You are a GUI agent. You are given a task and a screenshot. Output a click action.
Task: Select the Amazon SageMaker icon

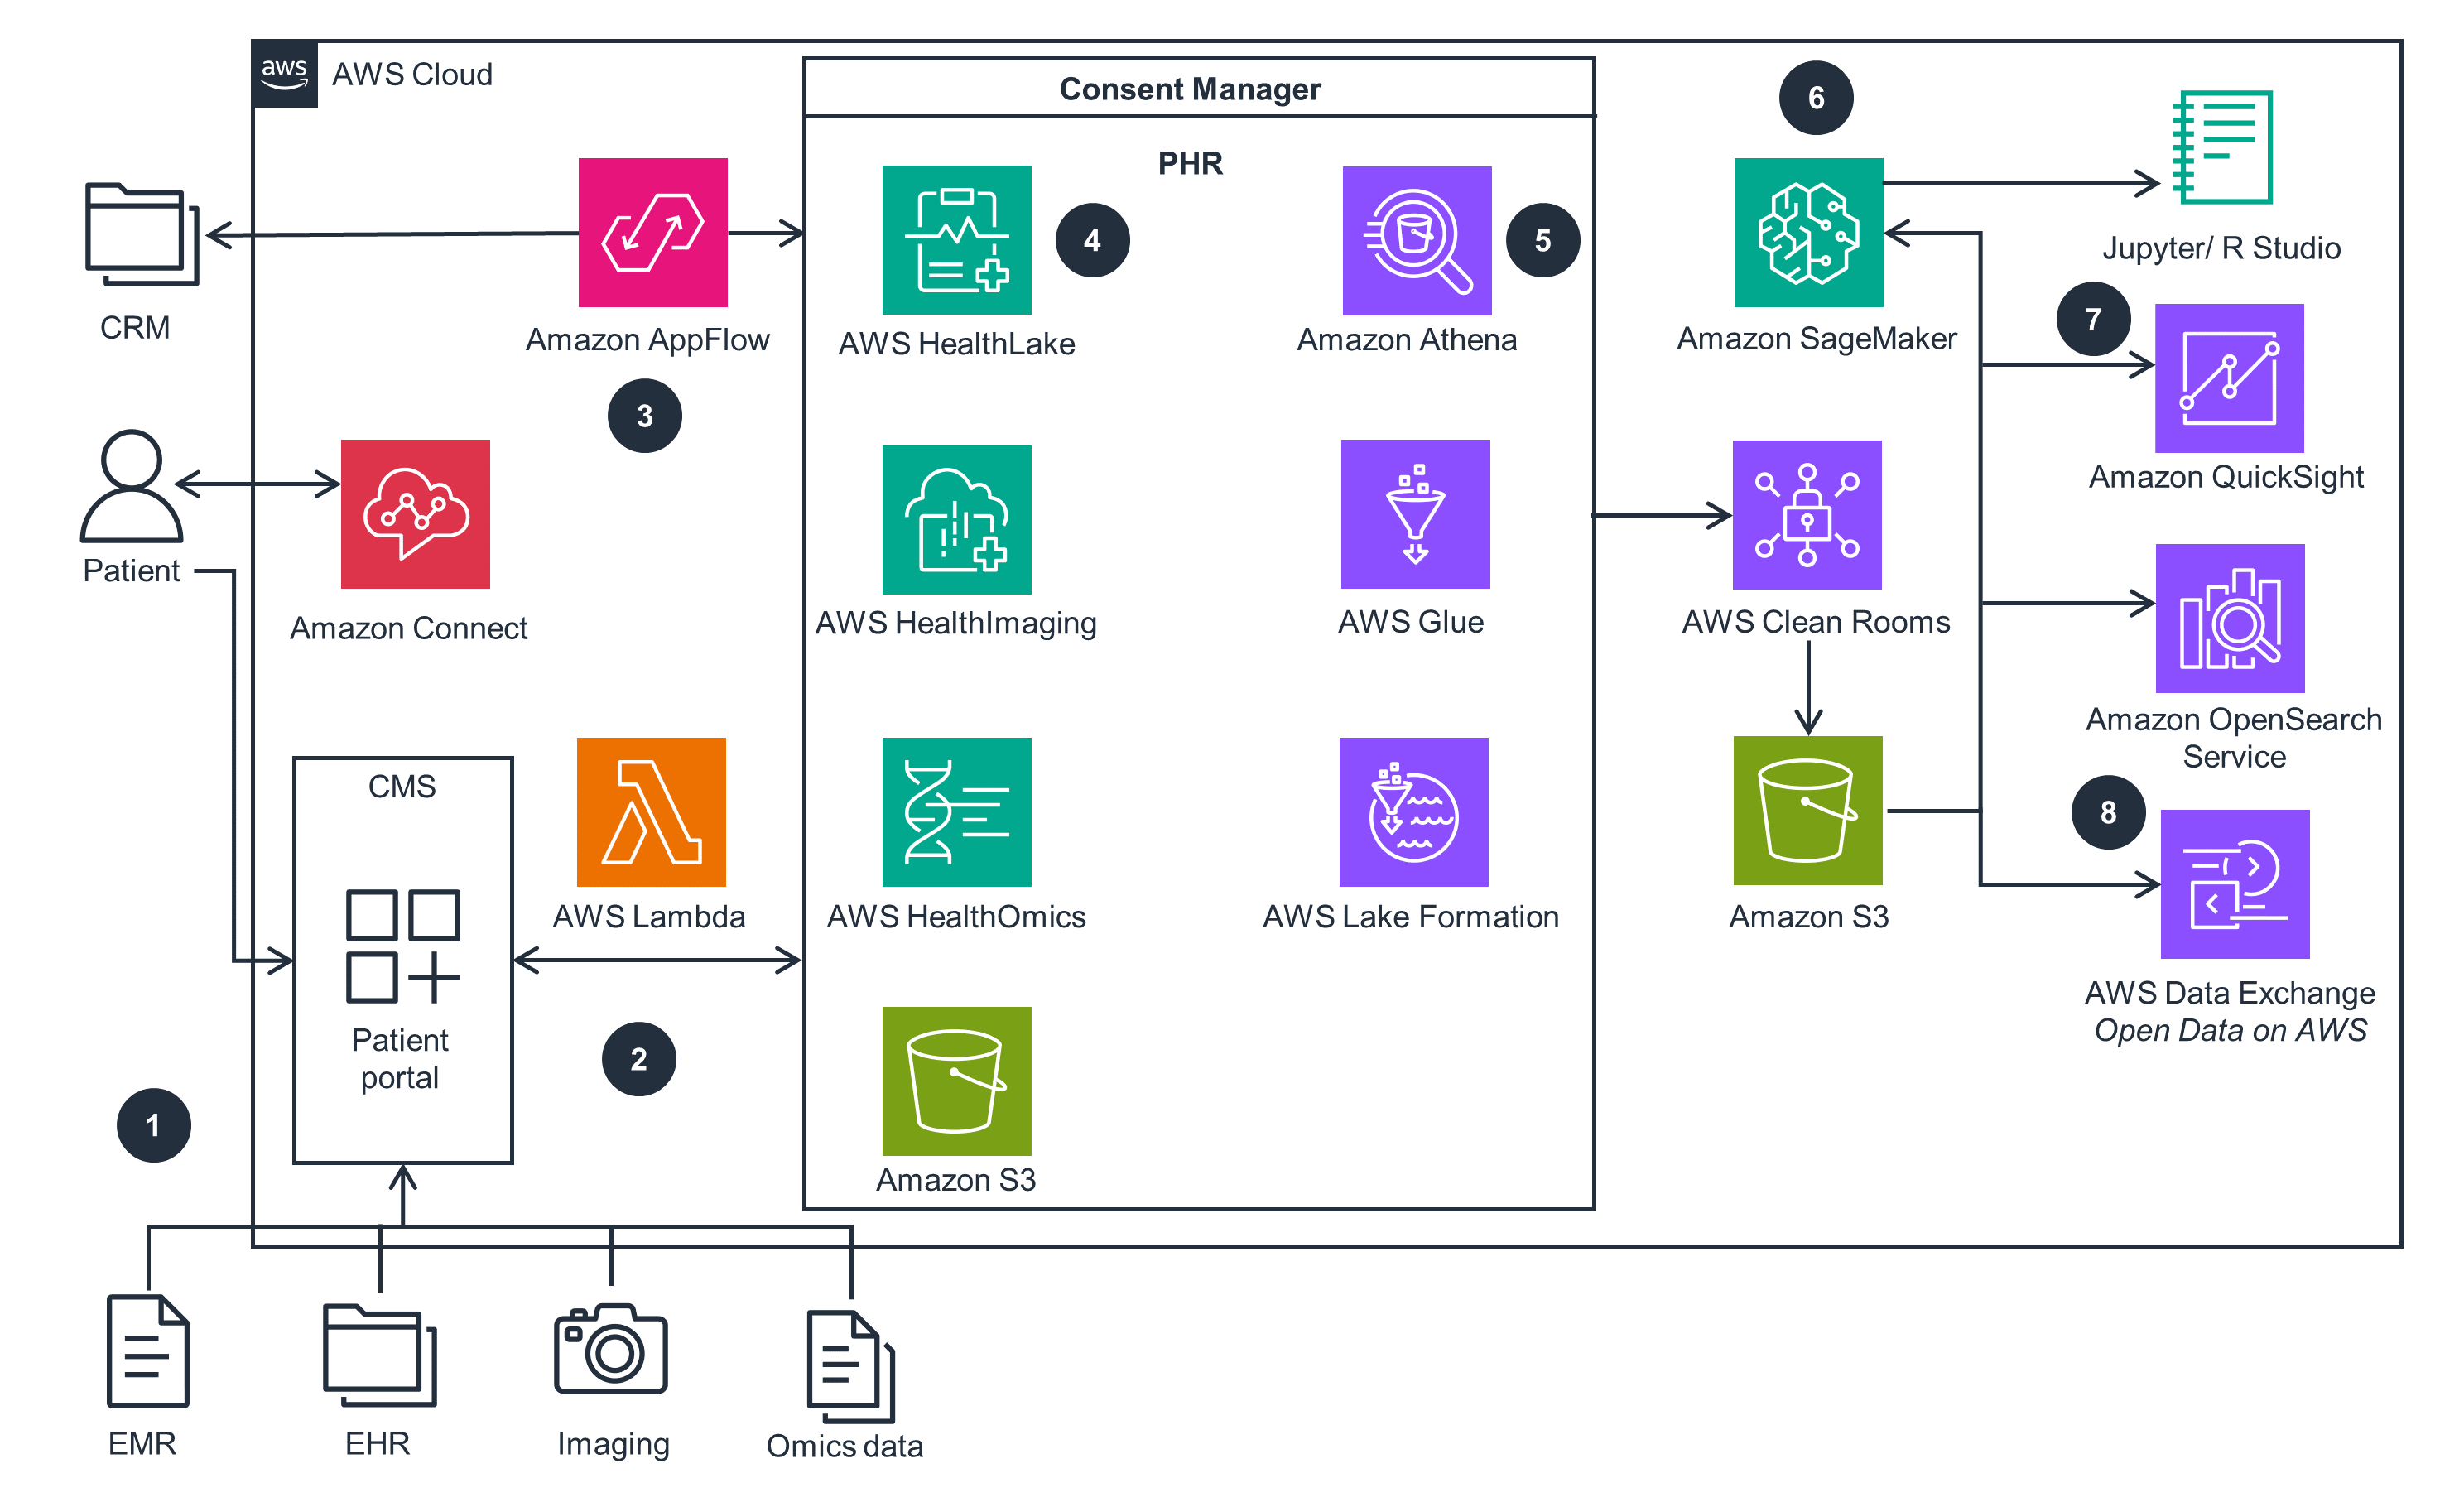(1809, 232)
